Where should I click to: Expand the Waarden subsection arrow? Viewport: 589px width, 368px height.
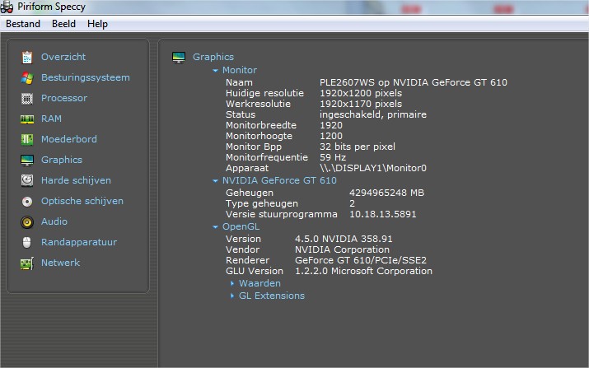(232, 283)
